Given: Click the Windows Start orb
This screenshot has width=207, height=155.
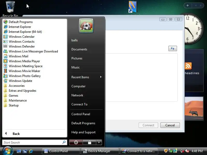Looking at the screenshot, I should click(8, 151).
